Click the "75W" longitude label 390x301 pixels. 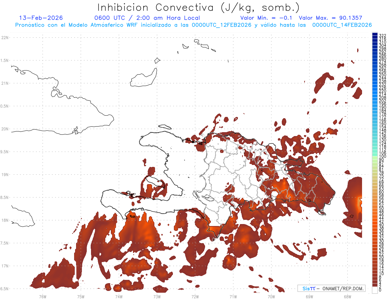coord(81,296)
